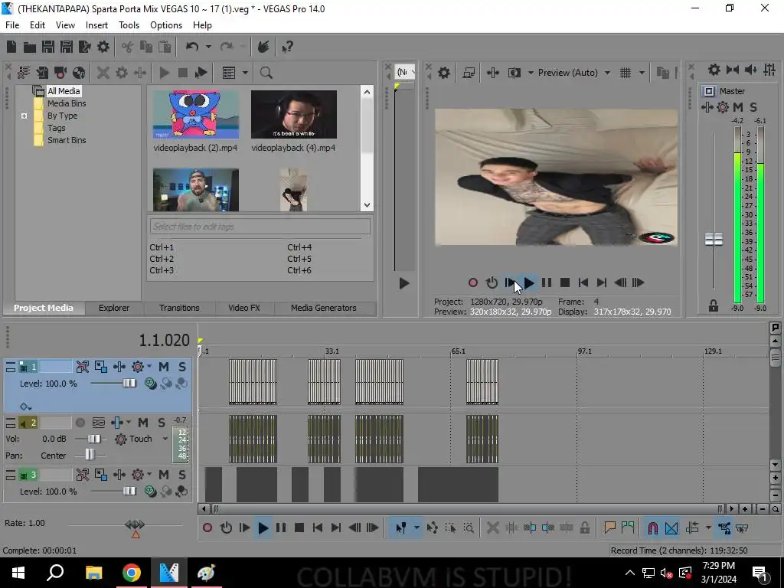Screen dimensions: 784x588
Task: Select the Media Bins folder
Action: (67, 103)
